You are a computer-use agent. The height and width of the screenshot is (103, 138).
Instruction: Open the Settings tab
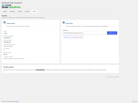click(20, 12)
